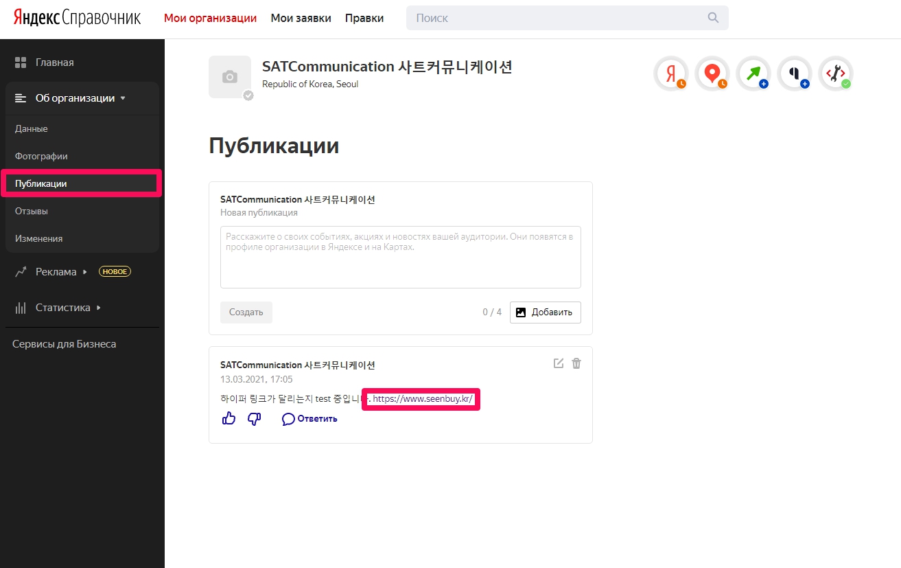The width and height of the screenshot is (901, 568).
Task: Click the 0 / 4 image counter
Action: 492,312
